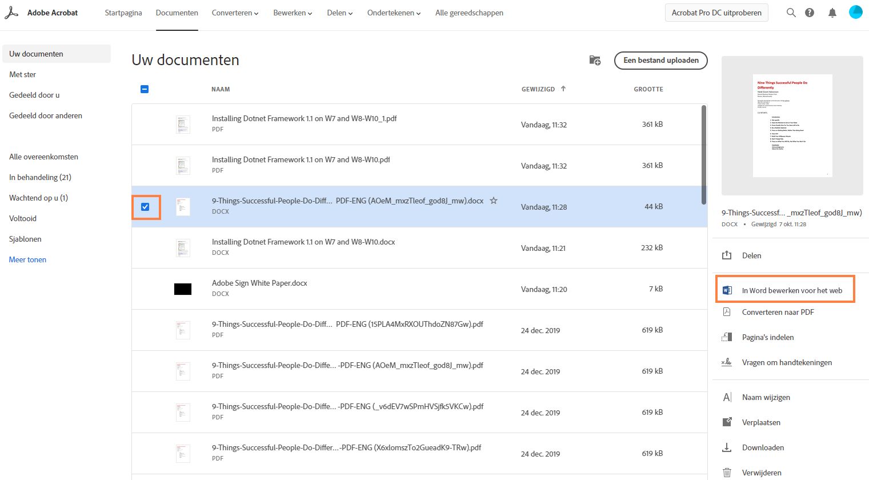Open Gedeeld door u list
869x480 pixels.
34,95
